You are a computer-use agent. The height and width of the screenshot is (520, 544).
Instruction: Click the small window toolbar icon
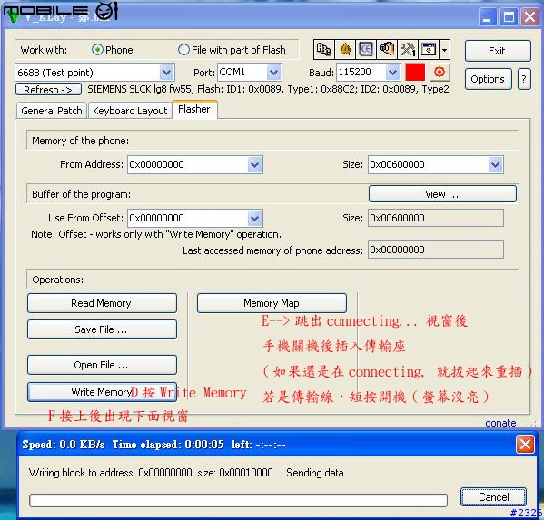point(429,49)
